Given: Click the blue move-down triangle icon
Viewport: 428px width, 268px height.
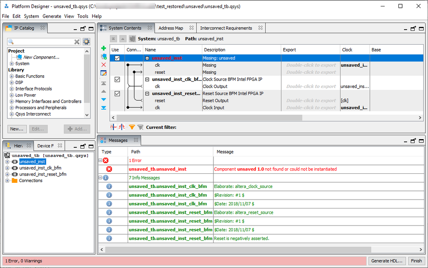Looking at the screenshot, I should [x=103, y=99].
